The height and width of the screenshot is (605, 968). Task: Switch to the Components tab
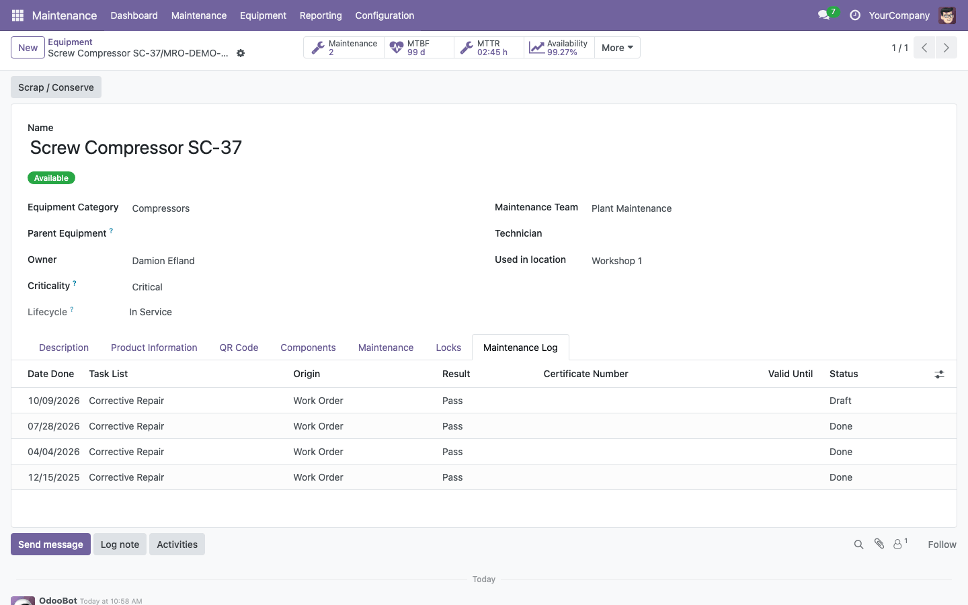(x=308, y=348)
